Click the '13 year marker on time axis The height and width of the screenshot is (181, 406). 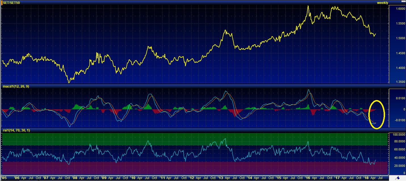pos(221,178)
